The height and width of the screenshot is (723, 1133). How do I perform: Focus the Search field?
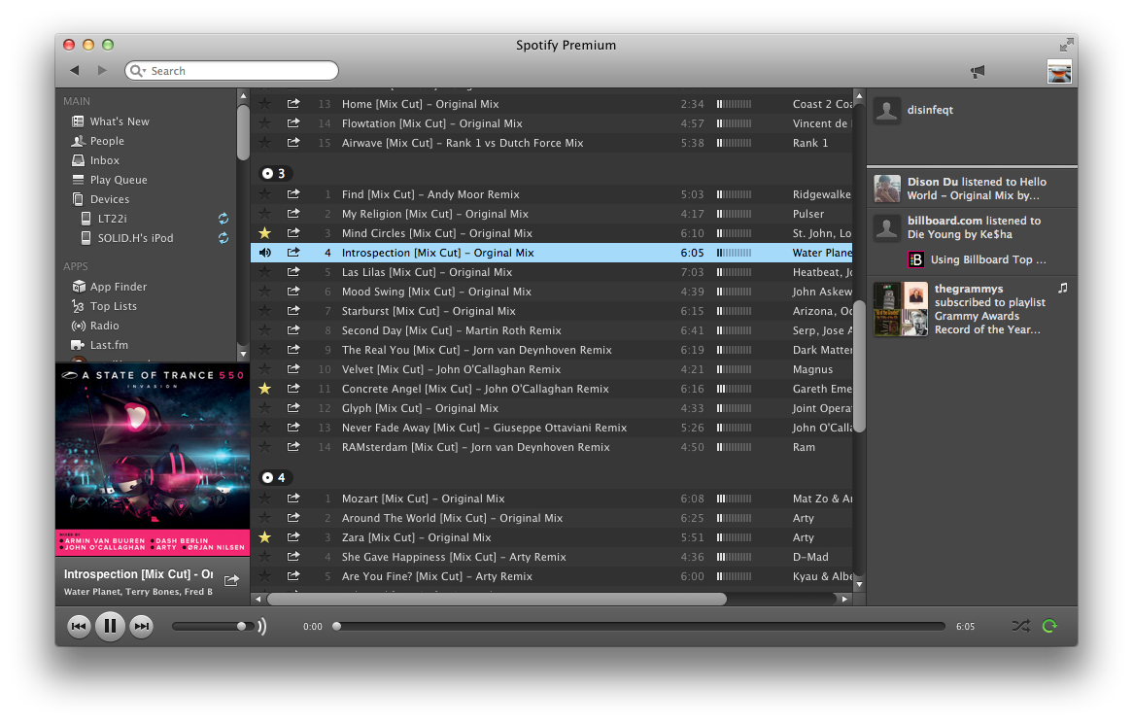click(x=232, y=71)
